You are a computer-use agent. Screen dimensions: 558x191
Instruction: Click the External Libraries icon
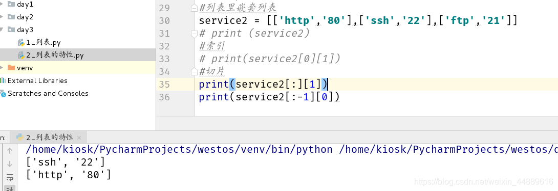pos(3,80)
